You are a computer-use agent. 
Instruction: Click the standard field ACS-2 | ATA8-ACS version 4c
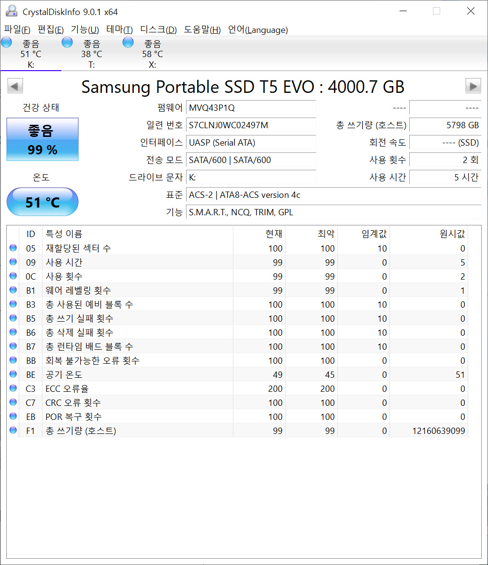[x=333, y=194]
